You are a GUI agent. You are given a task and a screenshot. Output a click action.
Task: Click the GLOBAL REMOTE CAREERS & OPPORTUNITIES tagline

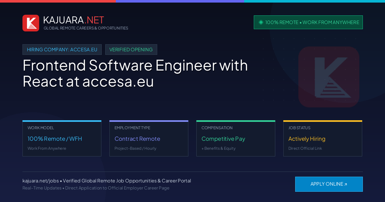click(x=86, y=28)
